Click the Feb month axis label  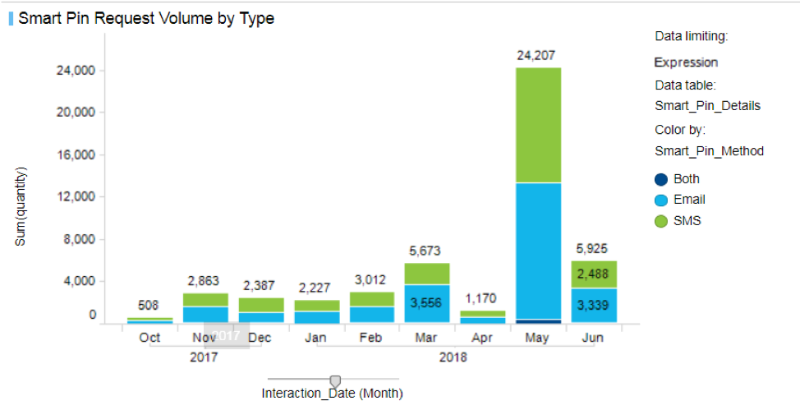tap(371, 339)
